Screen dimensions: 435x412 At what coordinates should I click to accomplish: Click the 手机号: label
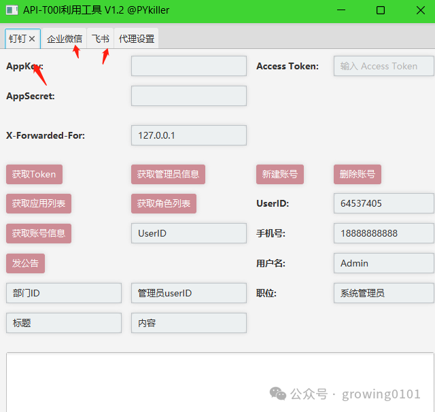click(271, 233)
